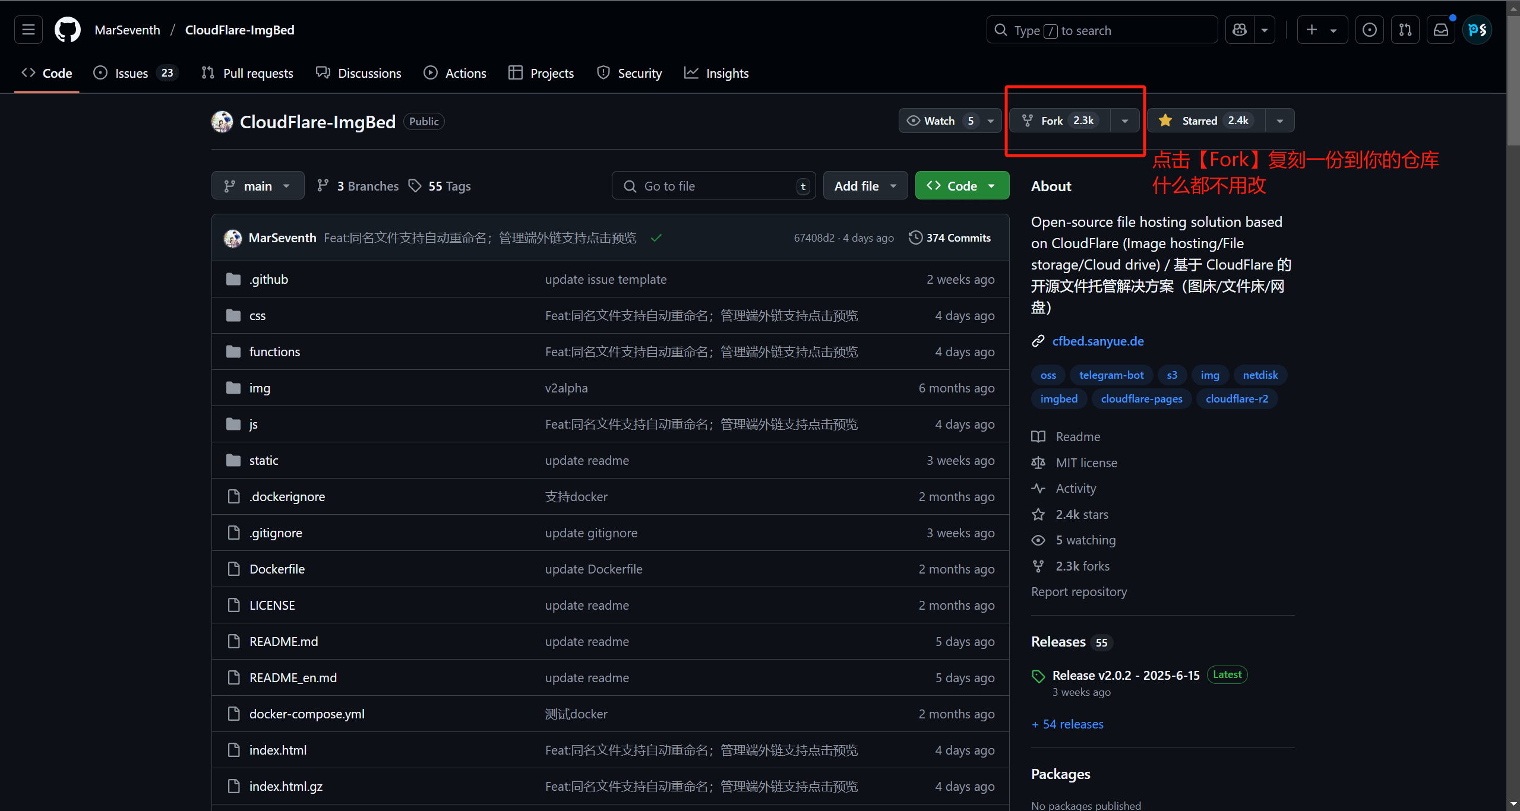The width and height of the screenshot is (1520, 811).
Task: Expand the green Code dropdown button
Action: point(962,186)
